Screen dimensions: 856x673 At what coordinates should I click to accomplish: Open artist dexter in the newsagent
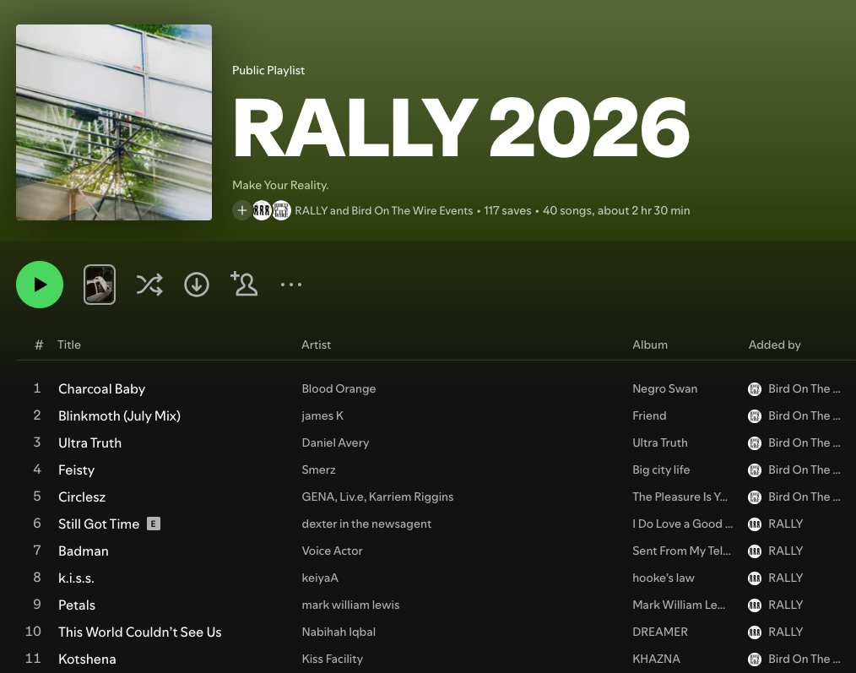(366, 524)
